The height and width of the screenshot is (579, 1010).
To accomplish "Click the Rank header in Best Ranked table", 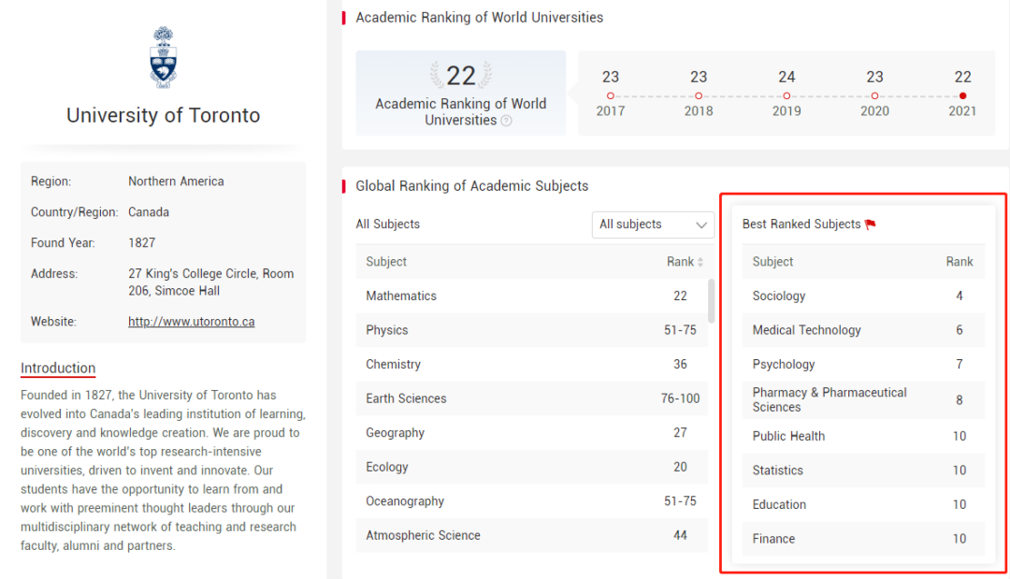I will (959, 262).
